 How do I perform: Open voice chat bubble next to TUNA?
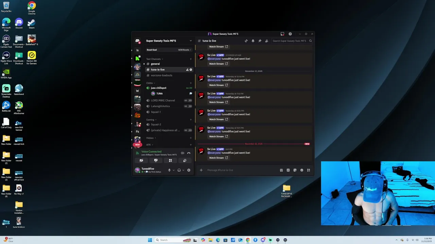pos(191,94)
